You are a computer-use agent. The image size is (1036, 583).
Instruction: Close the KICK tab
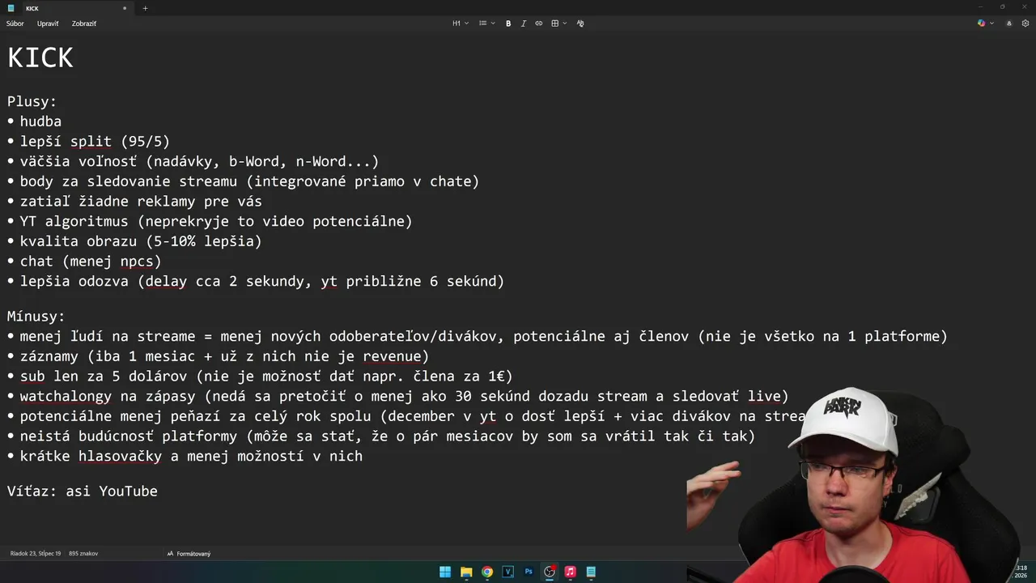[x=125, y=8]
